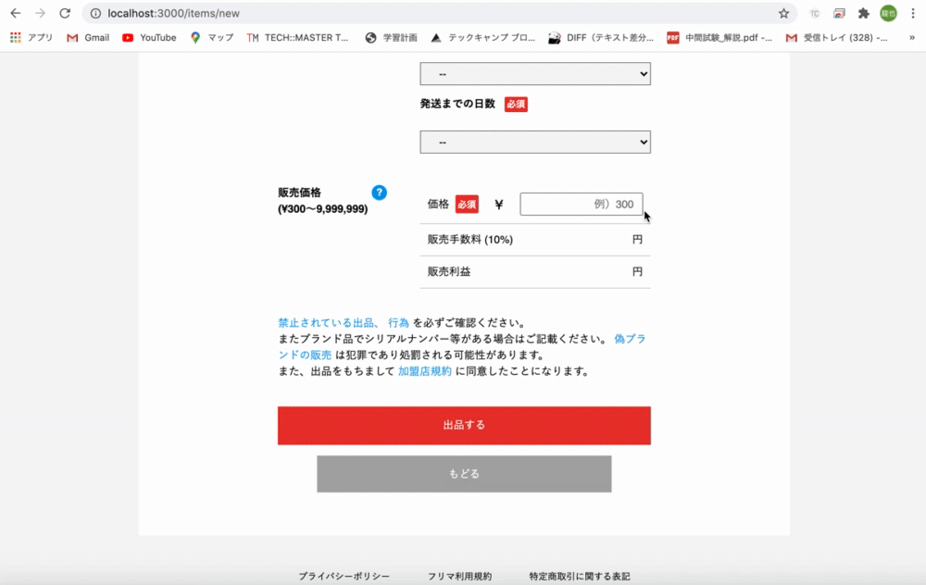View site information icon in address bar
Viewport: 926px width, 585px height.
[x=95, y=13]
